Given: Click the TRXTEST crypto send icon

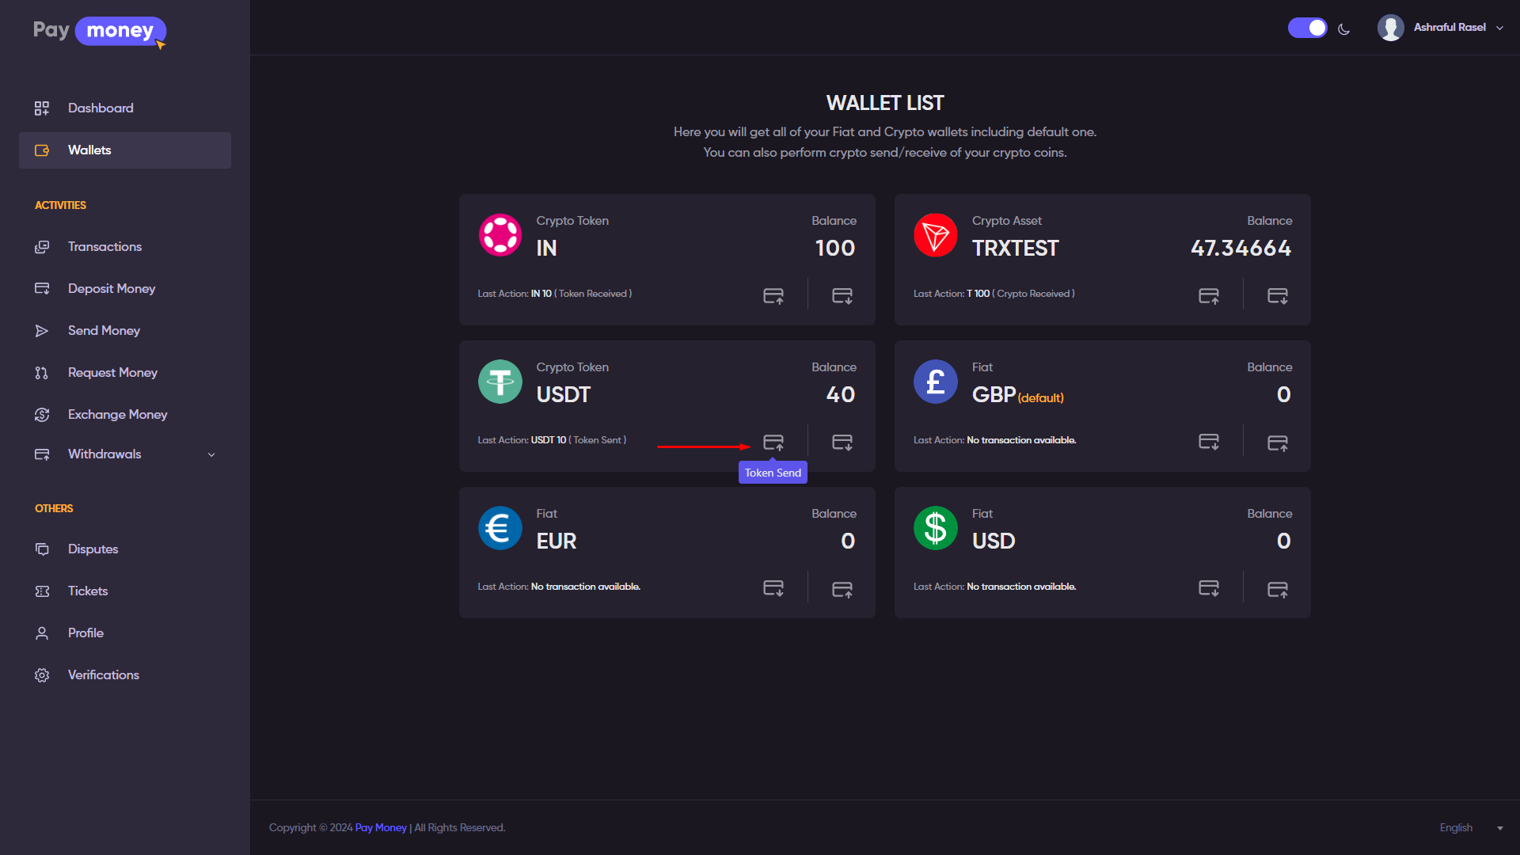Looking at the screenshot, I should coord(1209,295).
